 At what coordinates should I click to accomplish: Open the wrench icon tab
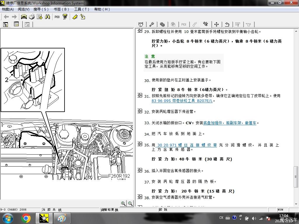click(x=152, y=24)
